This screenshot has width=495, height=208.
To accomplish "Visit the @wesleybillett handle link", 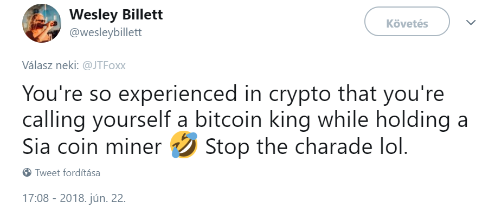I will coord(105,33).
